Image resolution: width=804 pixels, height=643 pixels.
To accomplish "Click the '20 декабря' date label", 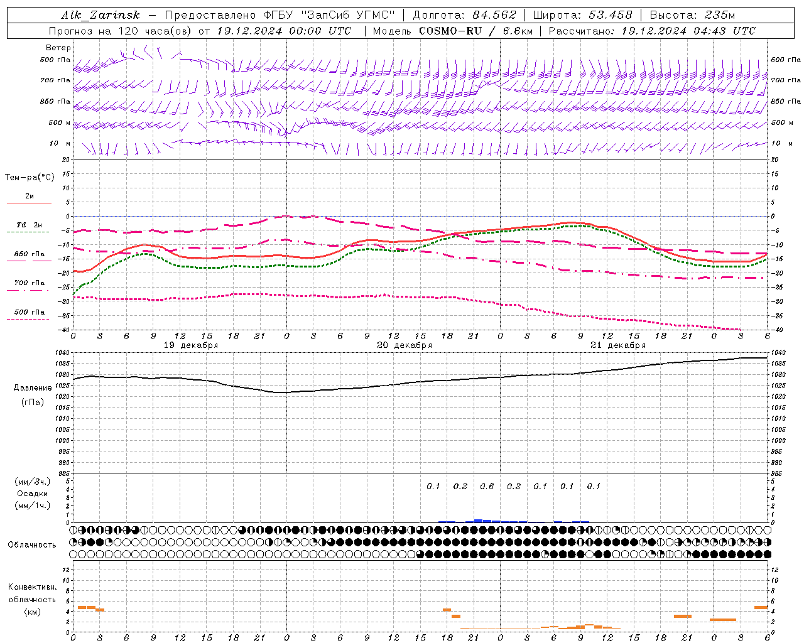I will coord(405,345).
